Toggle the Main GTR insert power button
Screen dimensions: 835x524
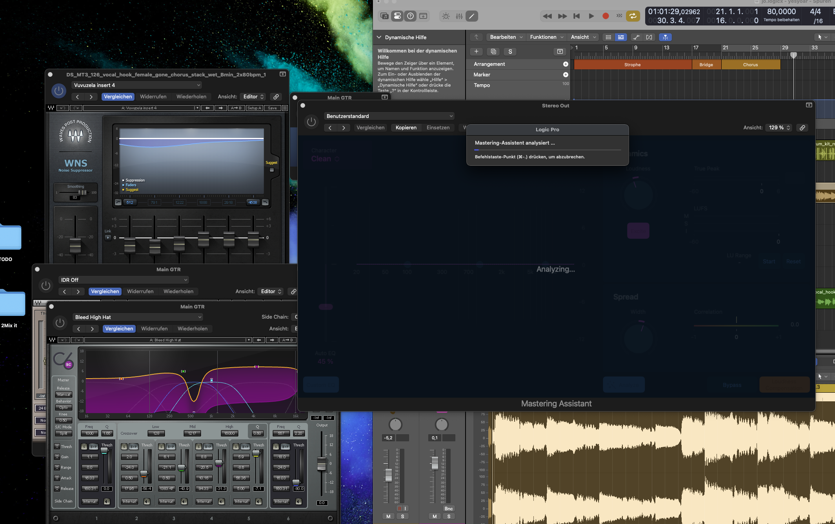45,286
